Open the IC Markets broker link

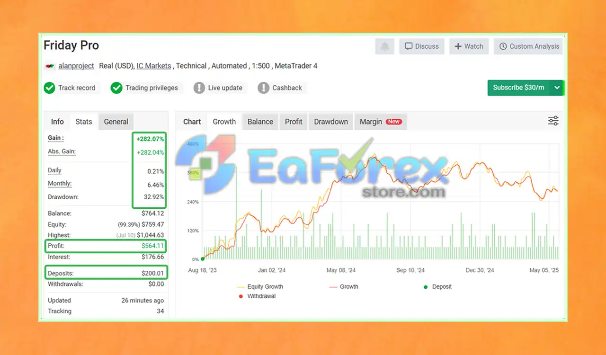pos(154,66)
